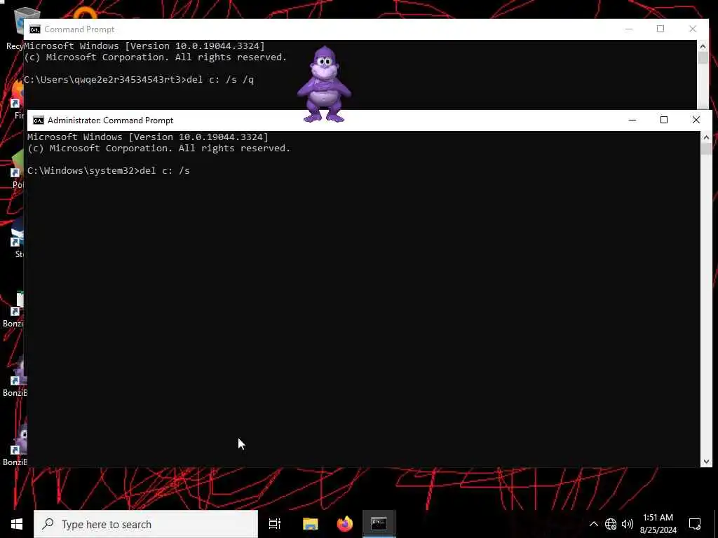Image resolution: width=718 pixels, height=538 pixels.
Task: Maximize the Administrator Command Prompt window
Action: (664, 120)
